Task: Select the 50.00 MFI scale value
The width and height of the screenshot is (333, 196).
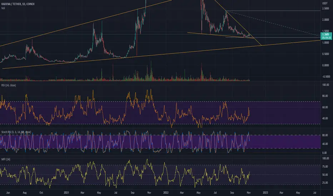Action: point(325,175)
